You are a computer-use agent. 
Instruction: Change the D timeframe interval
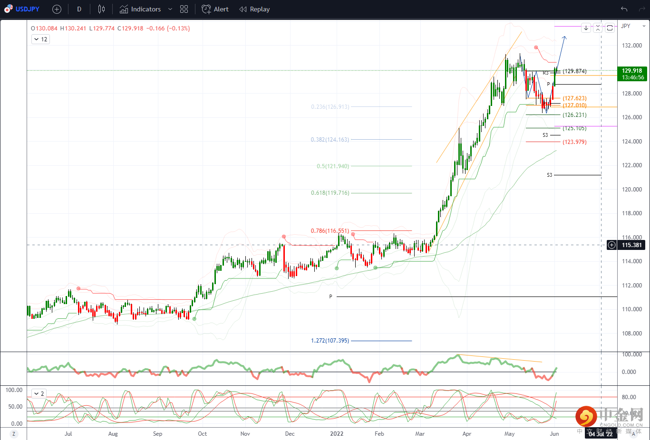coord(79,9)
